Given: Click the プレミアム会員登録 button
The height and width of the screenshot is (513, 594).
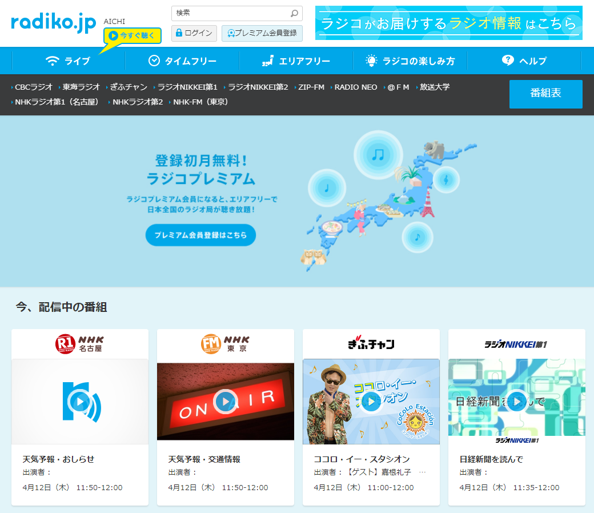Looking at the screenshot, I should pyautogui.click(x=262, y=33).
